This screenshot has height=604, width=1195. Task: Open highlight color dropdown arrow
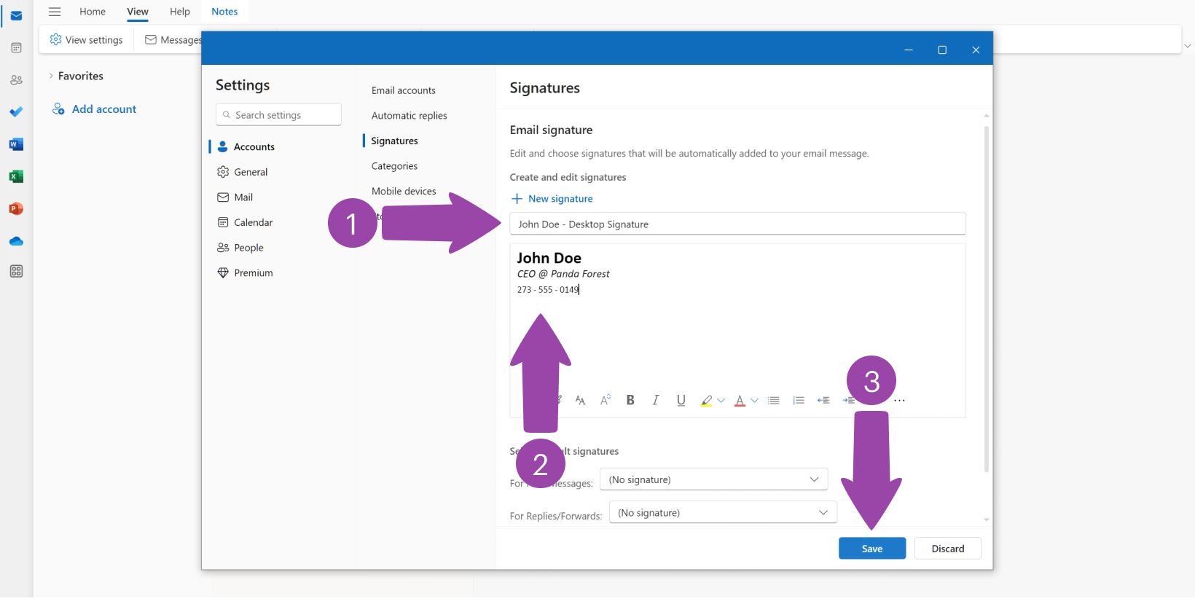click(x=721, y=400)
